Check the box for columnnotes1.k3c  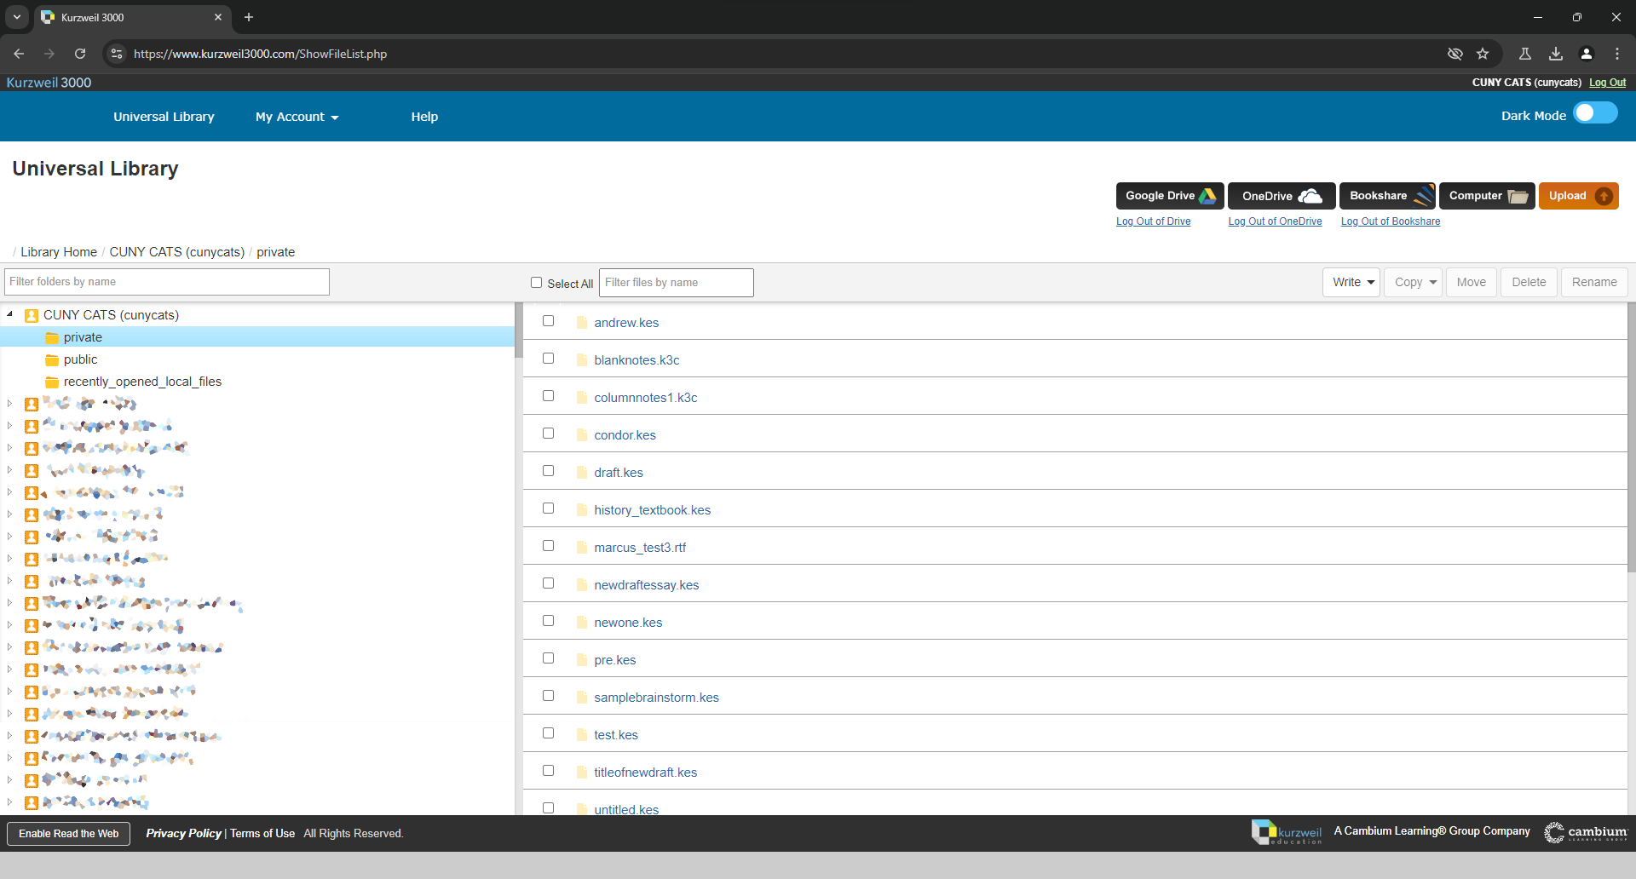548,396
